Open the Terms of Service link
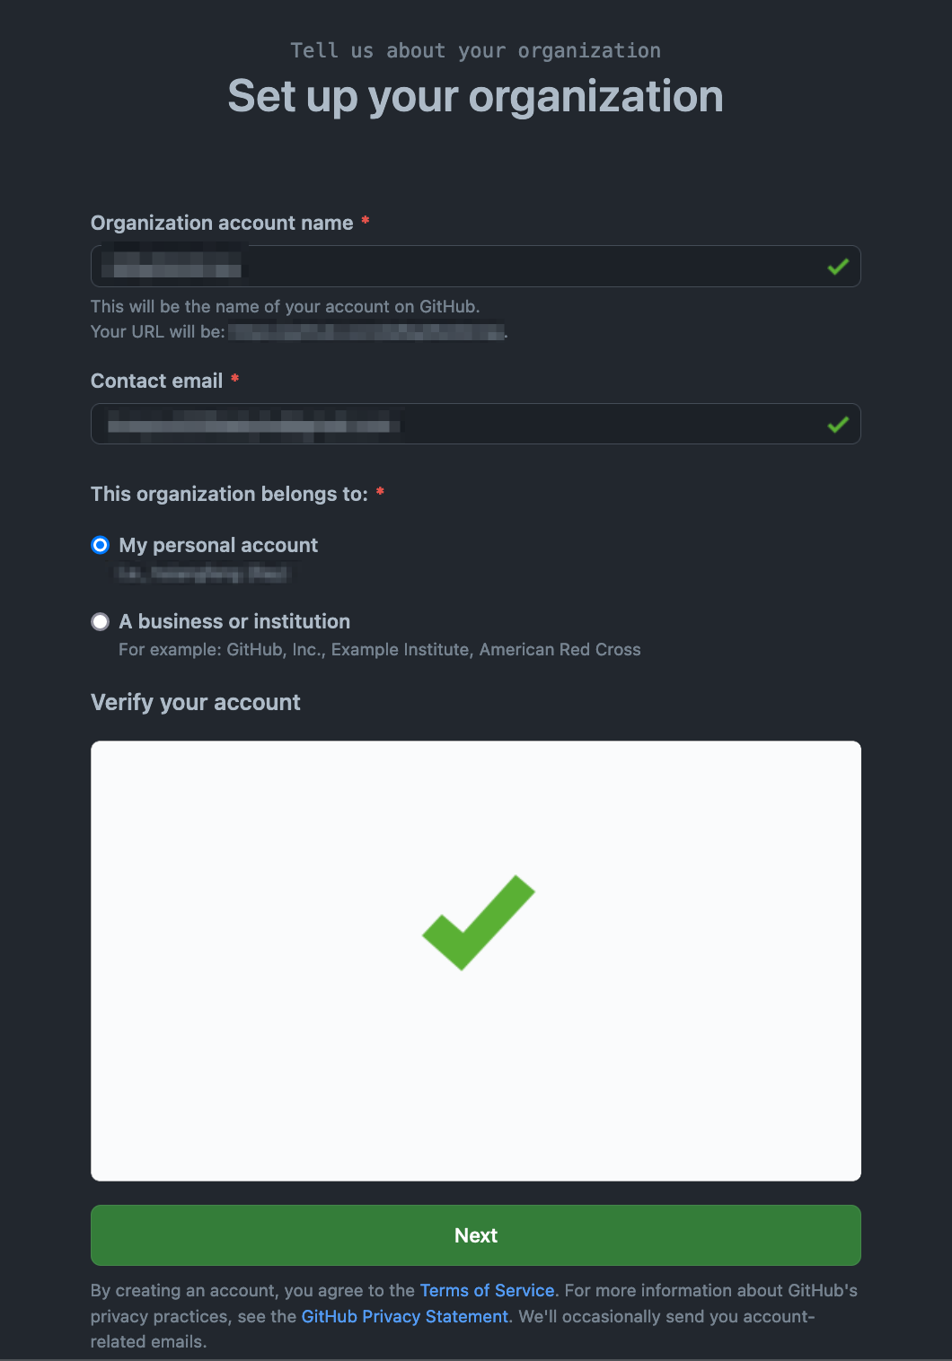 487,1290
